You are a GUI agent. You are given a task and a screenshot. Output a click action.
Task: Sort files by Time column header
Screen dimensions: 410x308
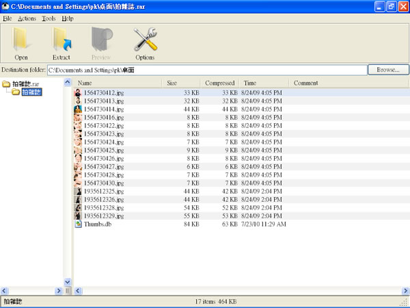coord(263,83)
